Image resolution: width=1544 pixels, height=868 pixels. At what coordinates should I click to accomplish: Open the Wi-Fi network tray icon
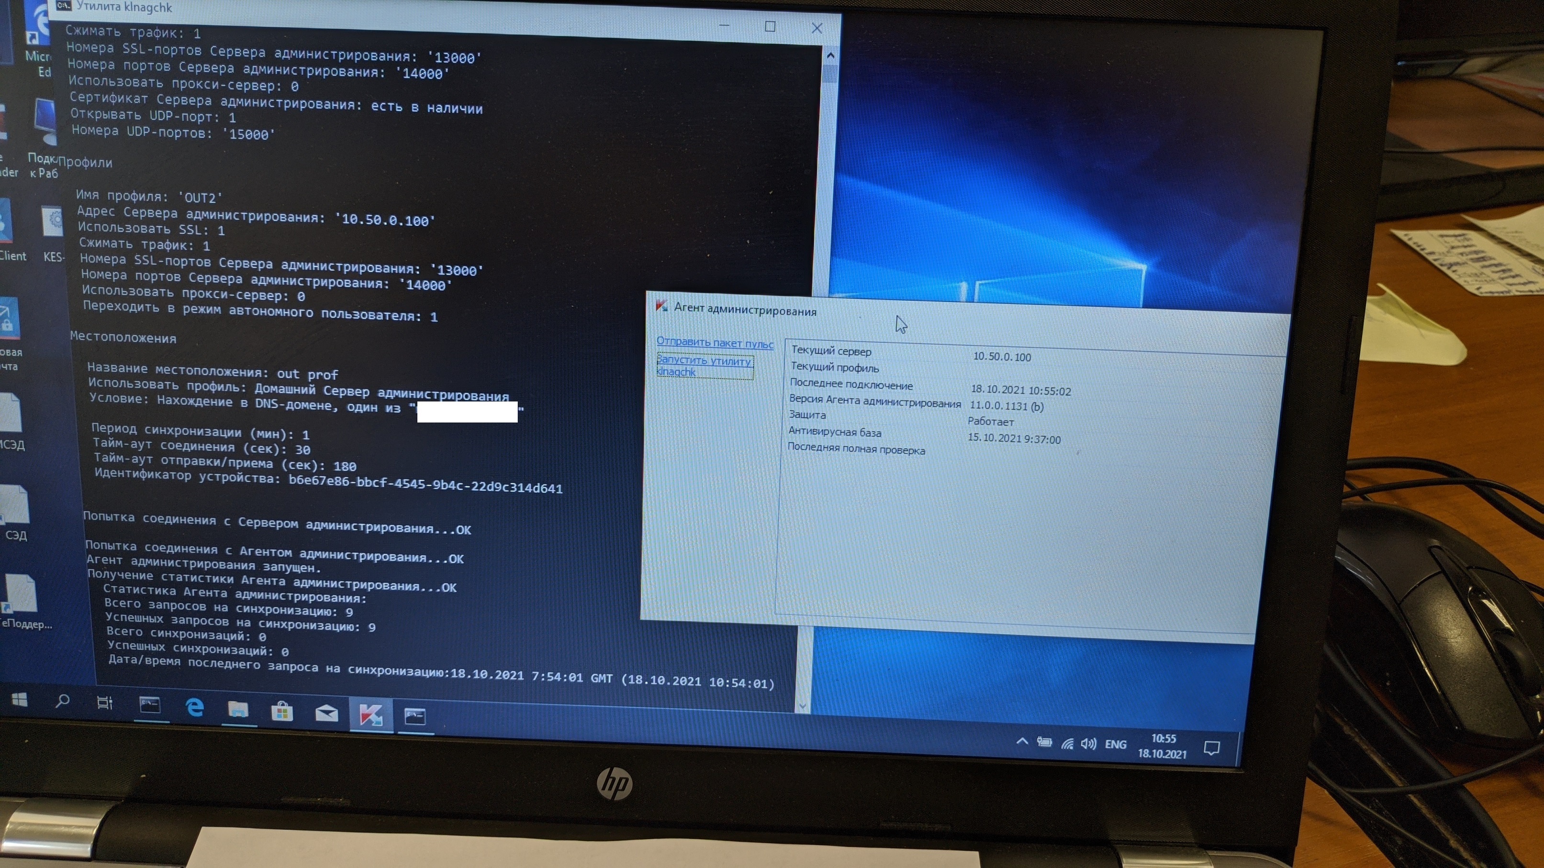(1067, 743)
